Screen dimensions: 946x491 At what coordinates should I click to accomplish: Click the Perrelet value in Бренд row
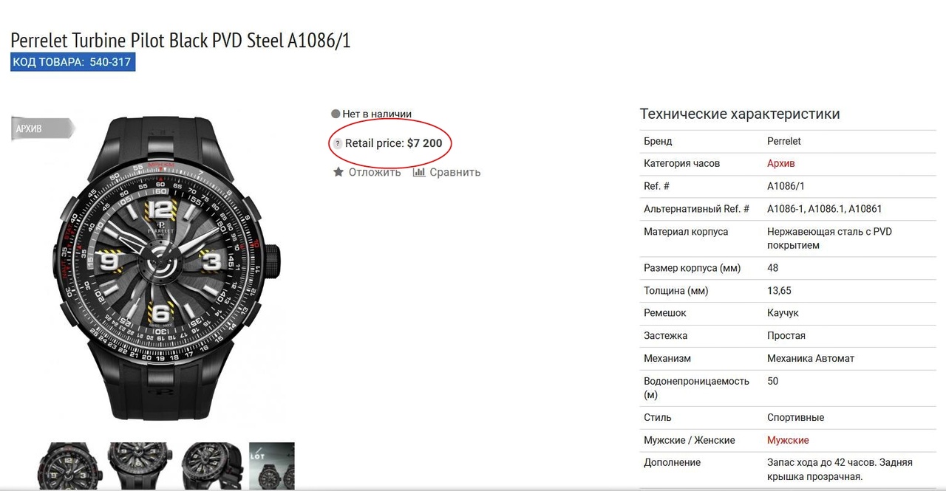coord(783,141)
